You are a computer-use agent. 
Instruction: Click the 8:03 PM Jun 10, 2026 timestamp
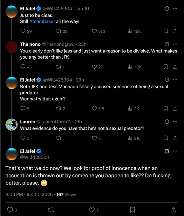(29, 194)
